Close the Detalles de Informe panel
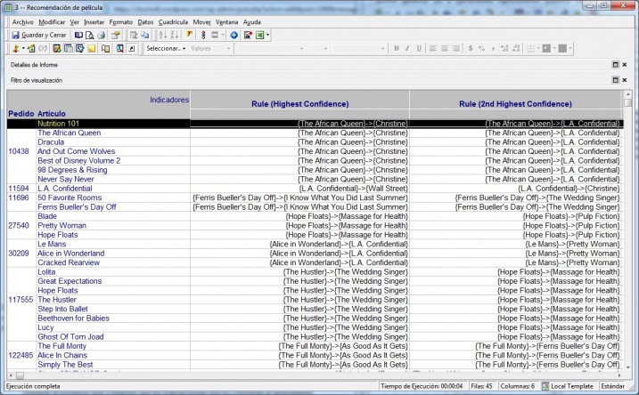This screenshot has height=395, width=639. 626,65
